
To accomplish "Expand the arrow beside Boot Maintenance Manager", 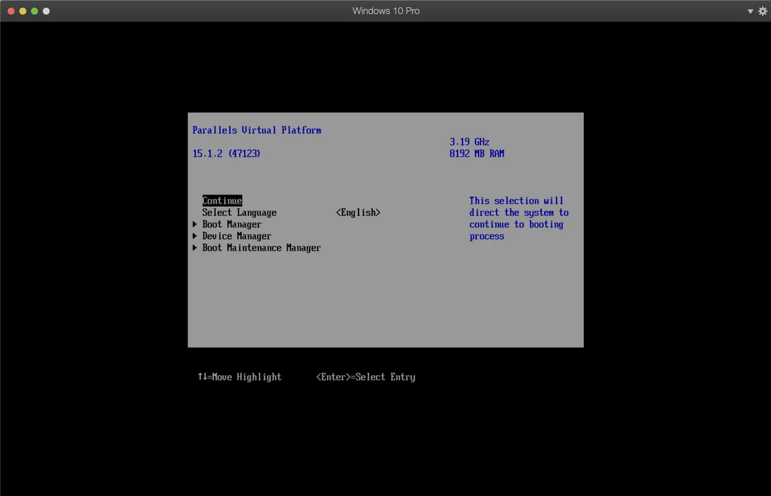I will click(195, 248).
